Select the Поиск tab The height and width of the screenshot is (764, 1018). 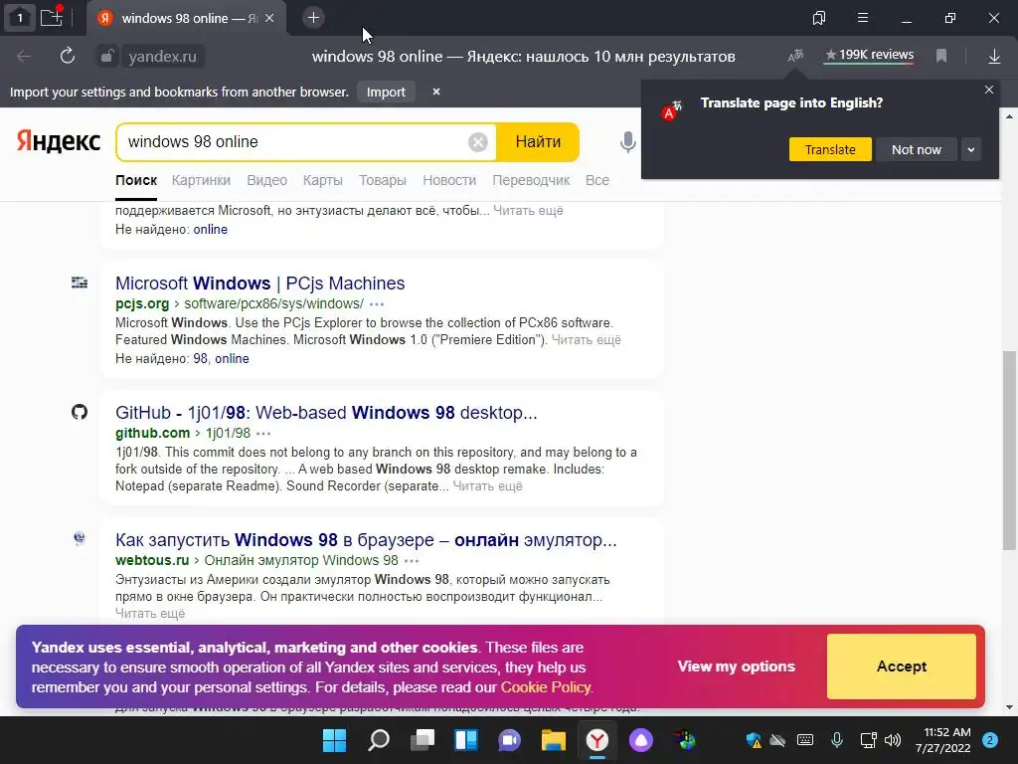click(x=136, y=181)
